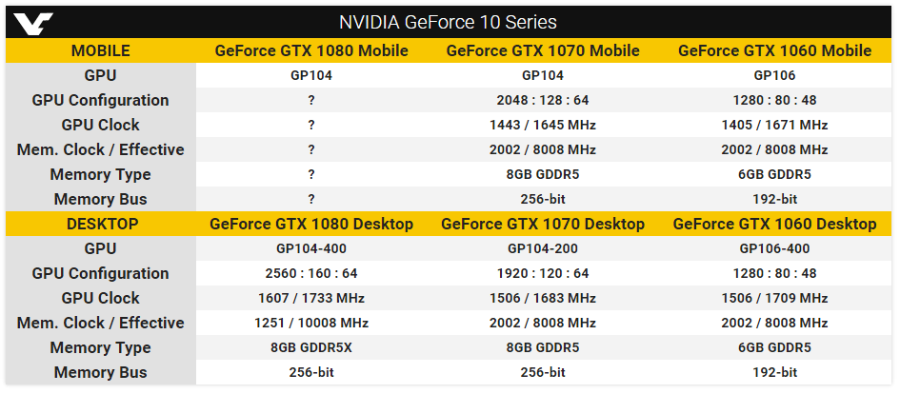Select the DESKTOP section header
This screenshot has width=900, height=394.
coord(102,224)
